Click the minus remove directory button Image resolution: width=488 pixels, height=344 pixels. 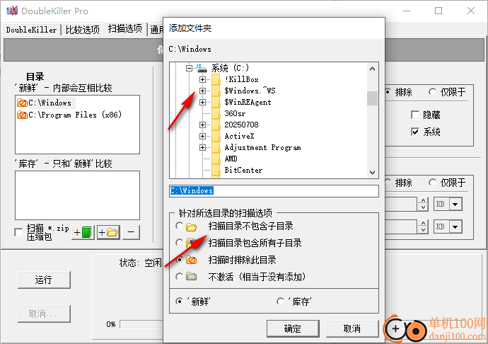[x=131, y=232]
